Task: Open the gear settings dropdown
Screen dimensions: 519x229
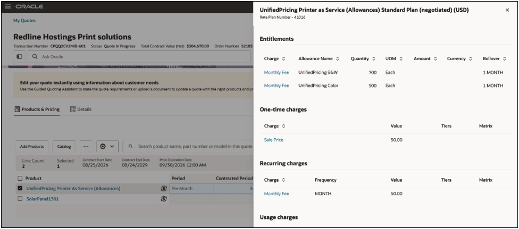Action: (107, 146)
